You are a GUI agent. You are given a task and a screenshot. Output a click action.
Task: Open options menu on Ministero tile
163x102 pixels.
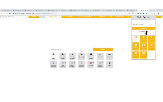tap(103, 63)
